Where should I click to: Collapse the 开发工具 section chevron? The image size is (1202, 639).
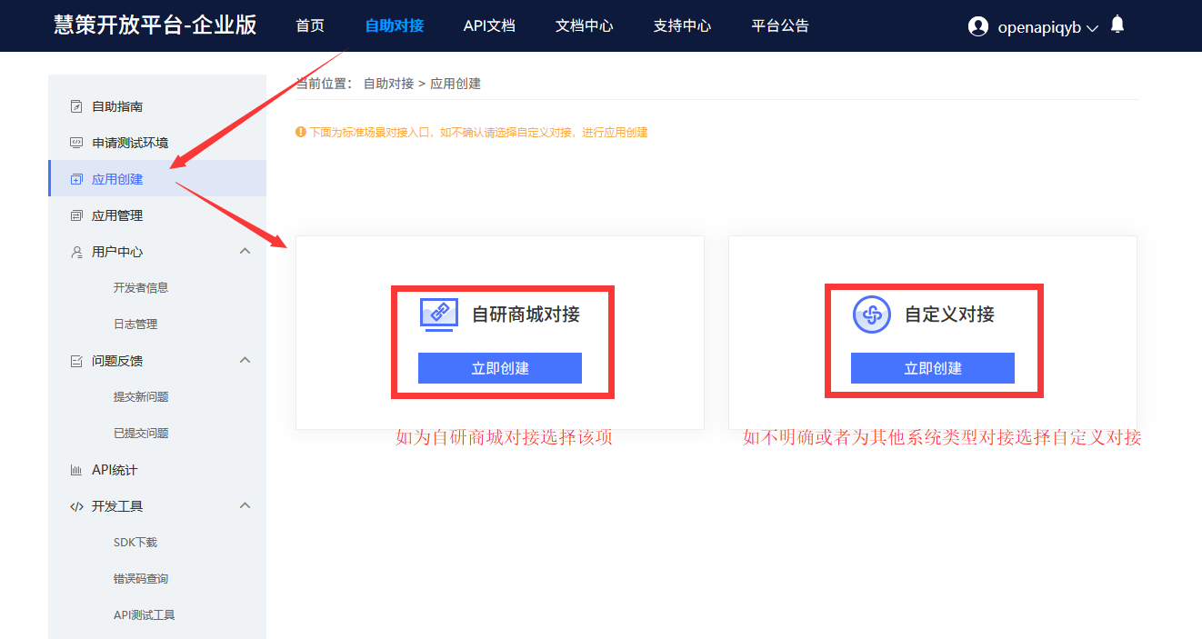(245, 505)
